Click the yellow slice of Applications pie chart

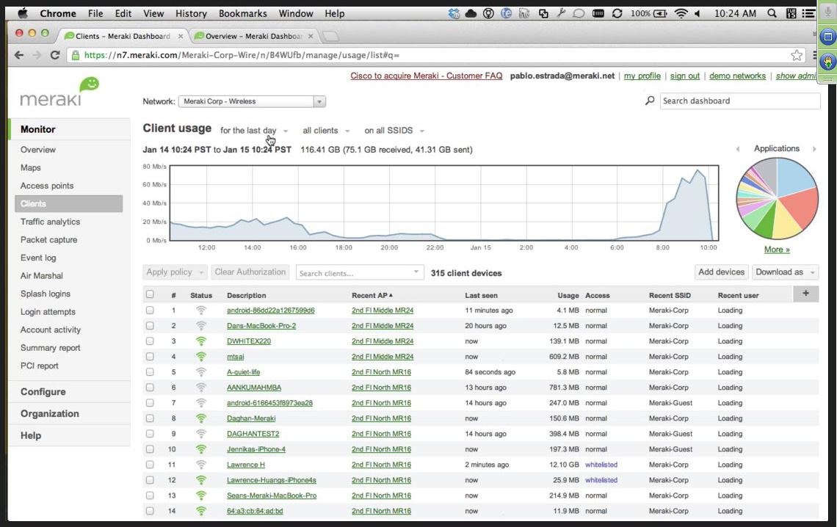pyautogui.click(x=786, y=223)
